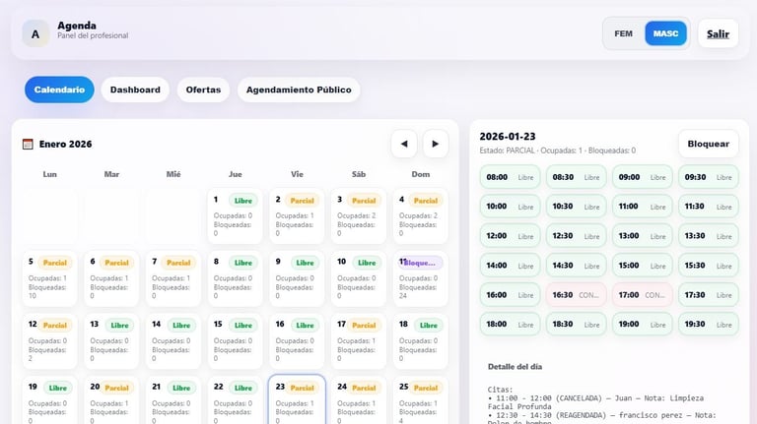Open the Dashboard tab
757x424 pixels.
(x=135, y=90)
